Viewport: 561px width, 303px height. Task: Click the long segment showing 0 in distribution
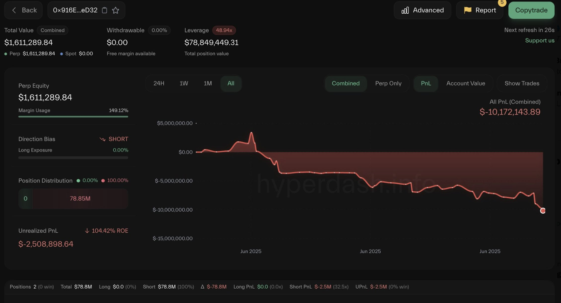click(x=25, y=199)
